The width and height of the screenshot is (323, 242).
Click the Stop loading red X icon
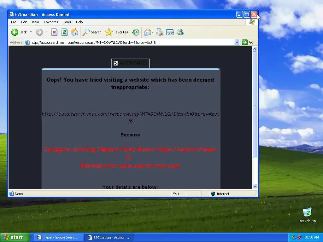[54, 32]
